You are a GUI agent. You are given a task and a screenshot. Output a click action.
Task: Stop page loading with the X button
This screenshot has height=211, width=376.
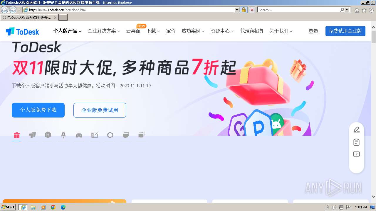point(252,10)
